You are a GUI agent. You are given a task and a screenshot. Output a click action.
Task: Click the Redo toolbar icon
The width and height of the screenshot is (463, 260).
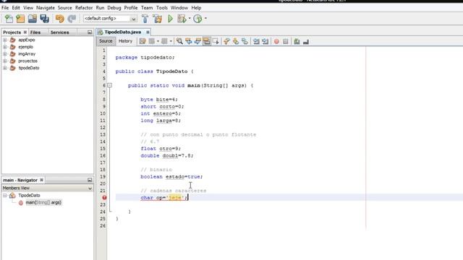click(x=72, y=19)
